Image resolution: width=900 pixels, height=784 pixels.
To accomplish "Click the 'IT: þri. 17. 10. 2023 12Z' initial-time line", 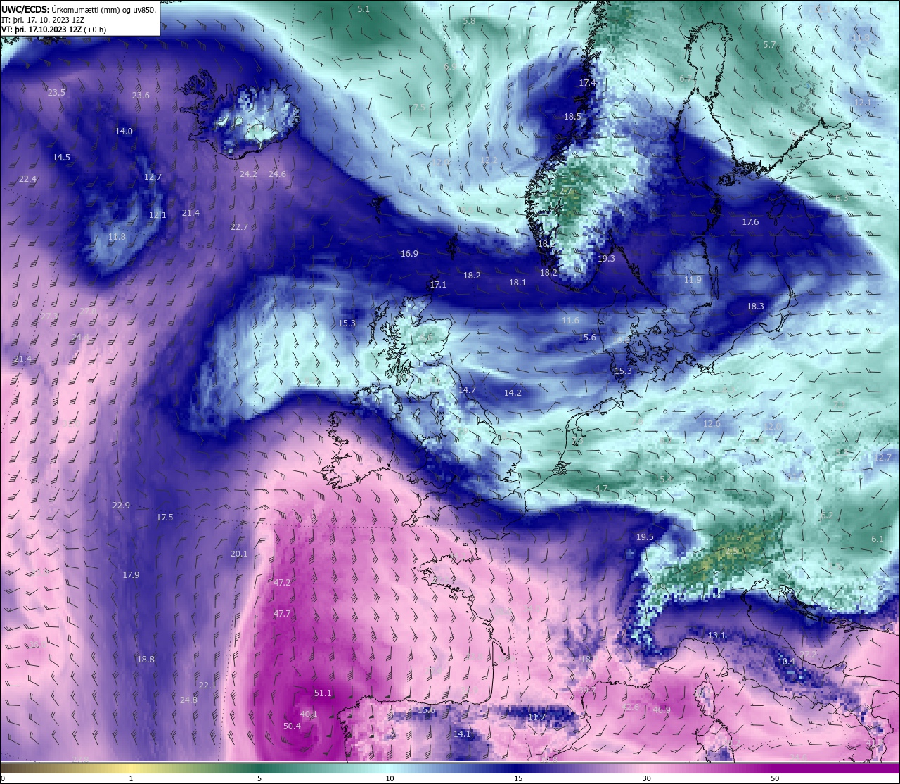I will [43, 20].
